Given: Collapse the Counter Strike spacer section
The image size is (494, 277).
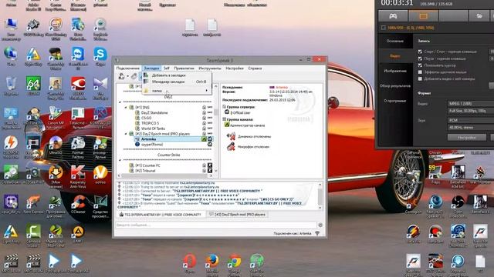Looking at the screenshot, I should [120, 160].
